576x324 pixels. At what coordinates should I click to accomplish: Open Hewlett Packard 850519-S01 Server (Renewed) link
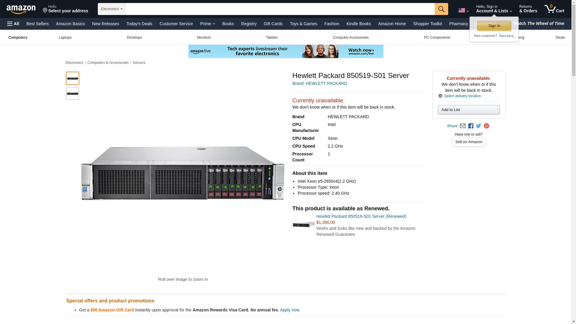[361, 216]
